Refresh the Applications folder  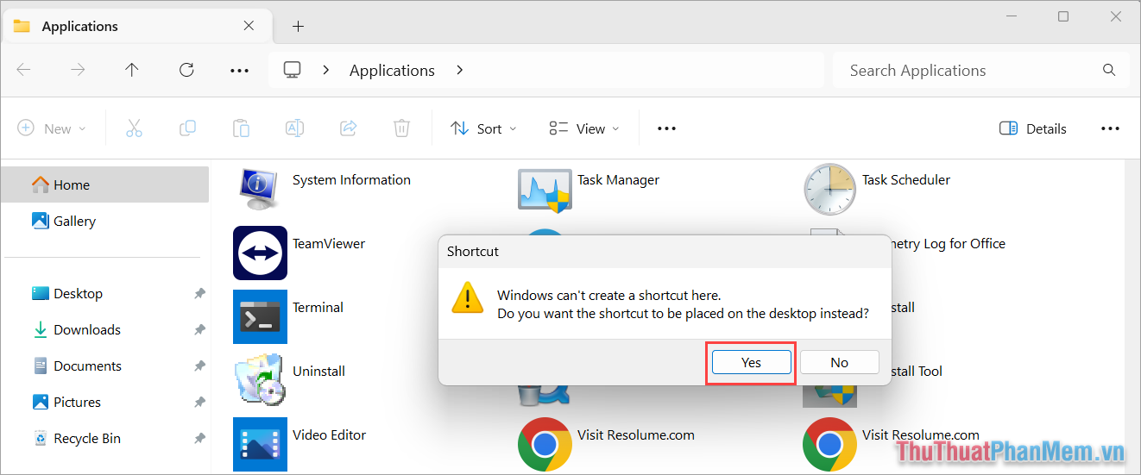click(186, 70)
